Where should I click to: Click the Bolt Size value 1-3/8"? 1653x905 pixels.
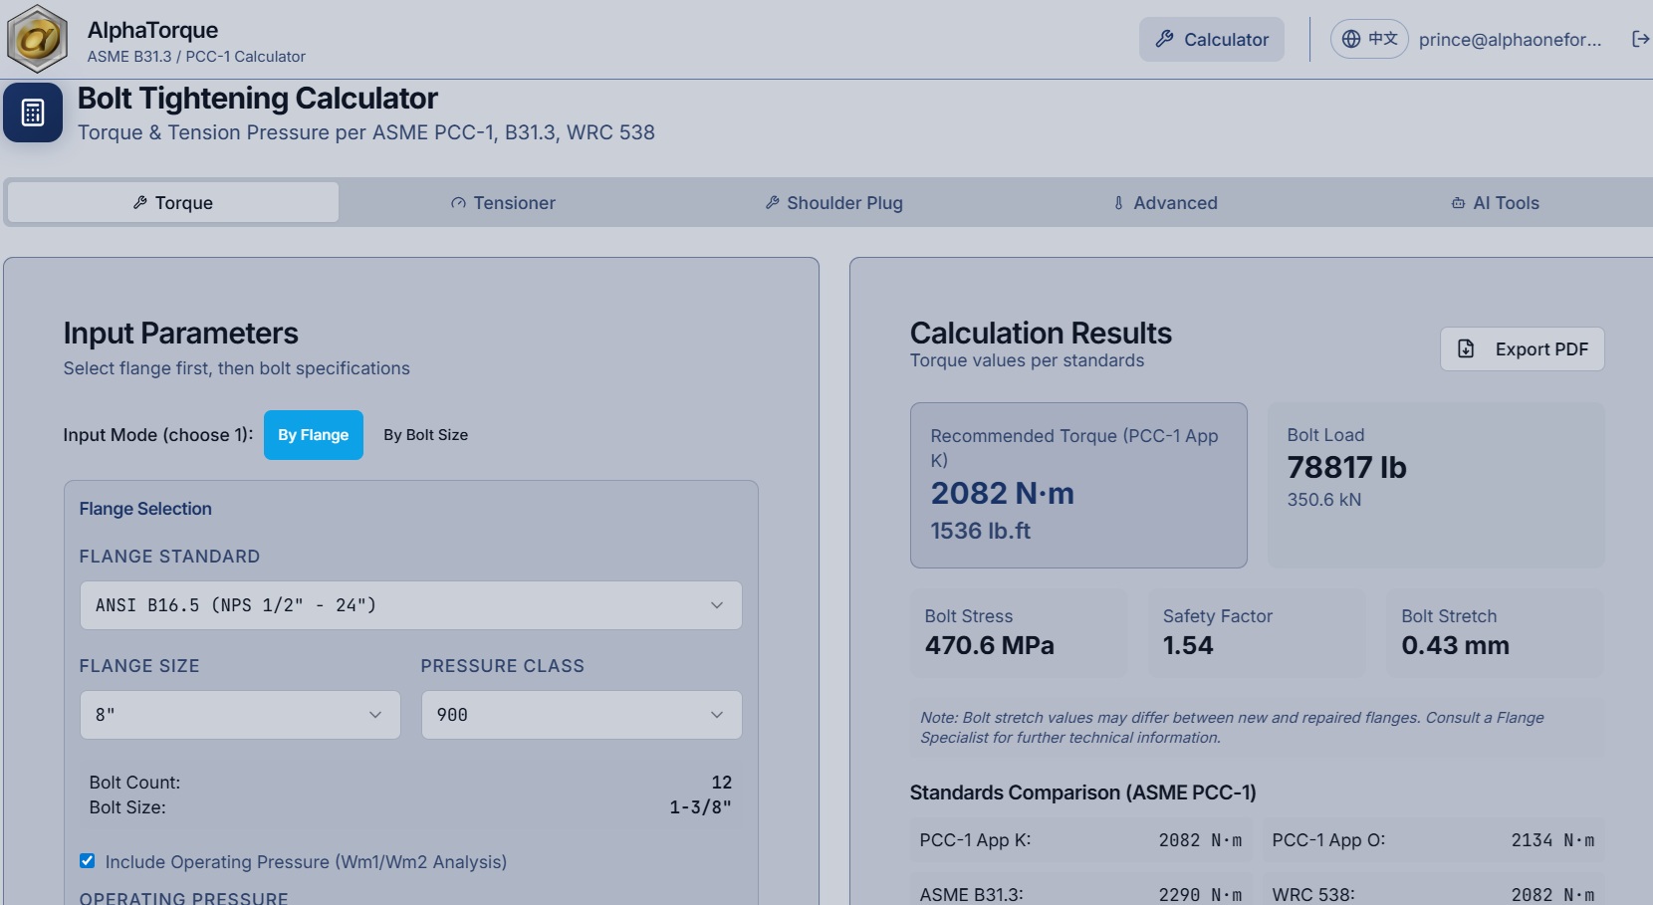tap(700, 807)
